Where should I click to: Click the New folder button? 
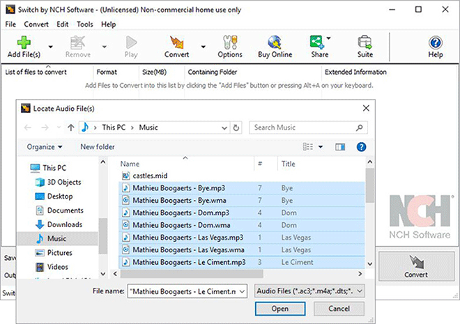pos(98,147)
